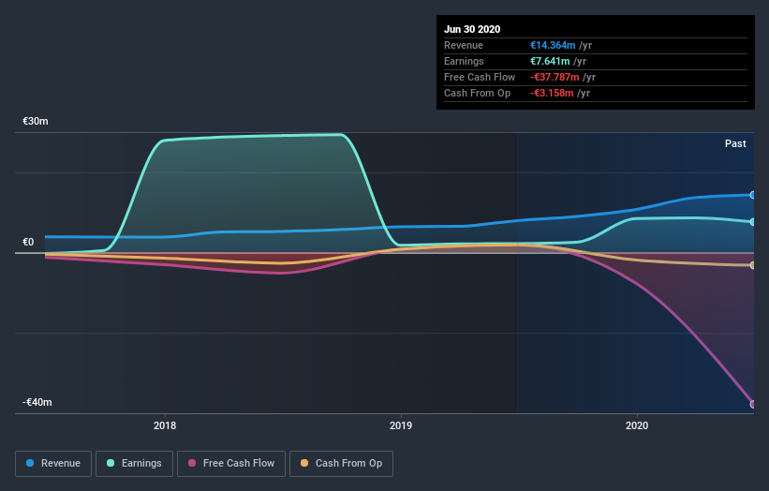Click the €0 y-axis label
This screenshot has width=769, height=491.
click(28, 242)
